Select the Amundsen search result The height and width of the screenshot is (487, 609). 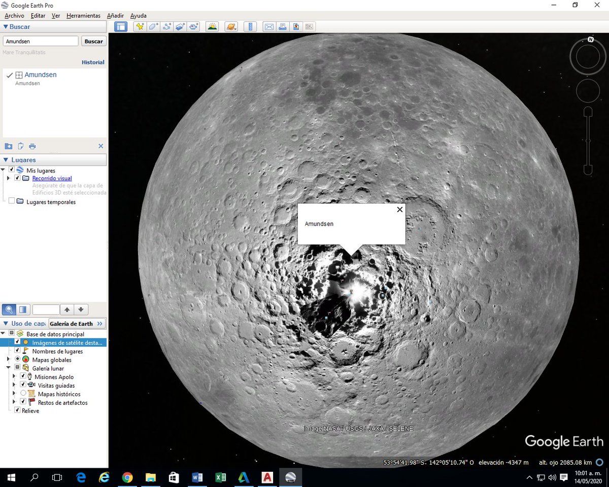tap(41, 75)
